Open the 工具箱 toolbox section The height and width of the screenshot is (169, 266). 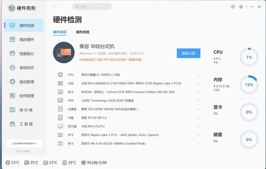(24, 124)
